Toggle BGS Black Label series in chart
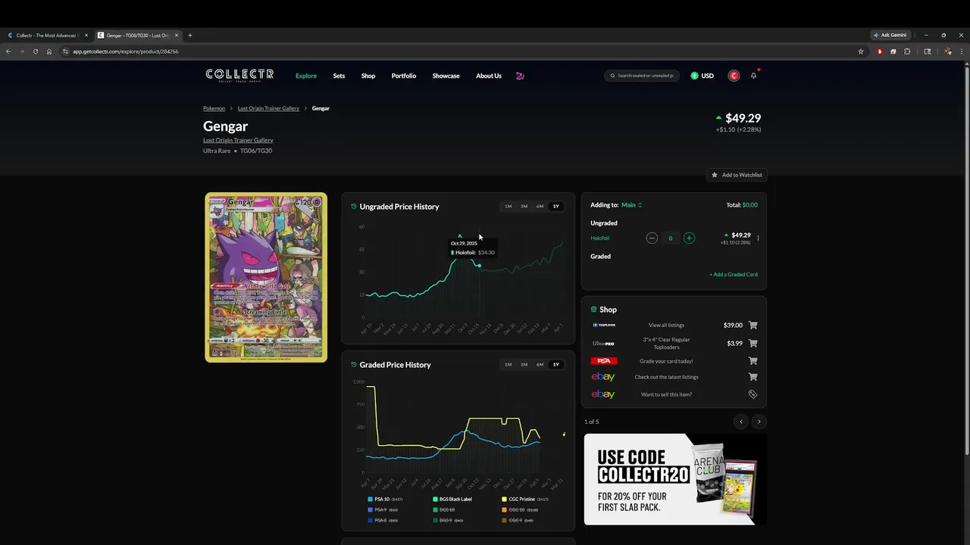 452,500
